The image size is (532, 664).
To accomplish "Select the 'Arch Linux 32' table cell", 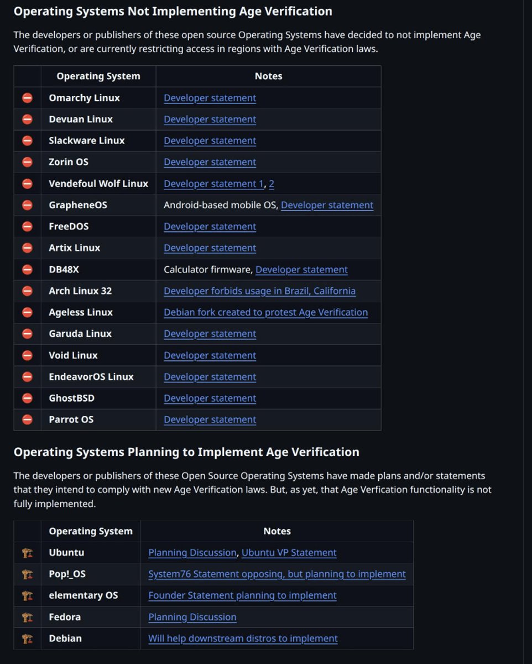I will (x=98, y=291).
